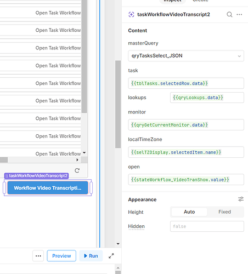Click the table horizontal scrollbar thumb
Screen dimensions: 248x274
(4, 160)
